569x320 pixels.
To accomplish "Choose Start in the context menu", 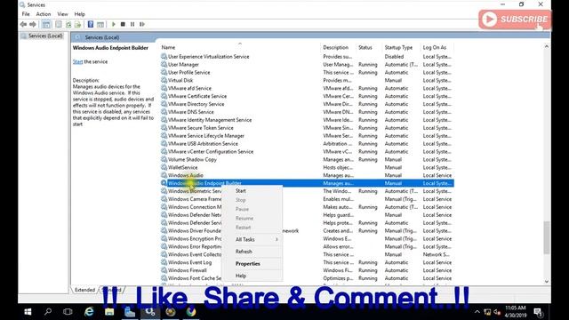I will click(x=252, y=191).
